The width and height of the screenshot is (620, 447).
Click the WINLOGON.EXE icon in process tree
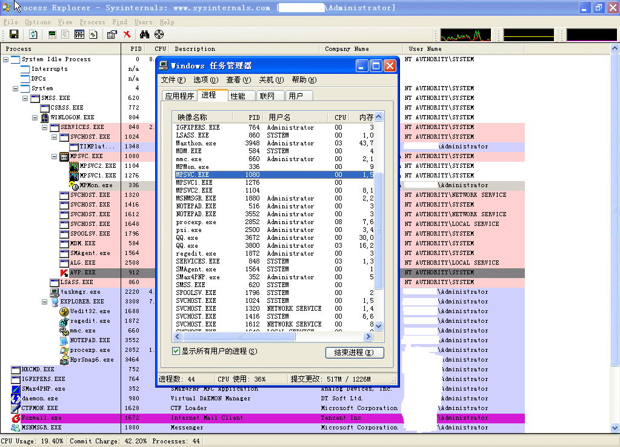(45, 118)
